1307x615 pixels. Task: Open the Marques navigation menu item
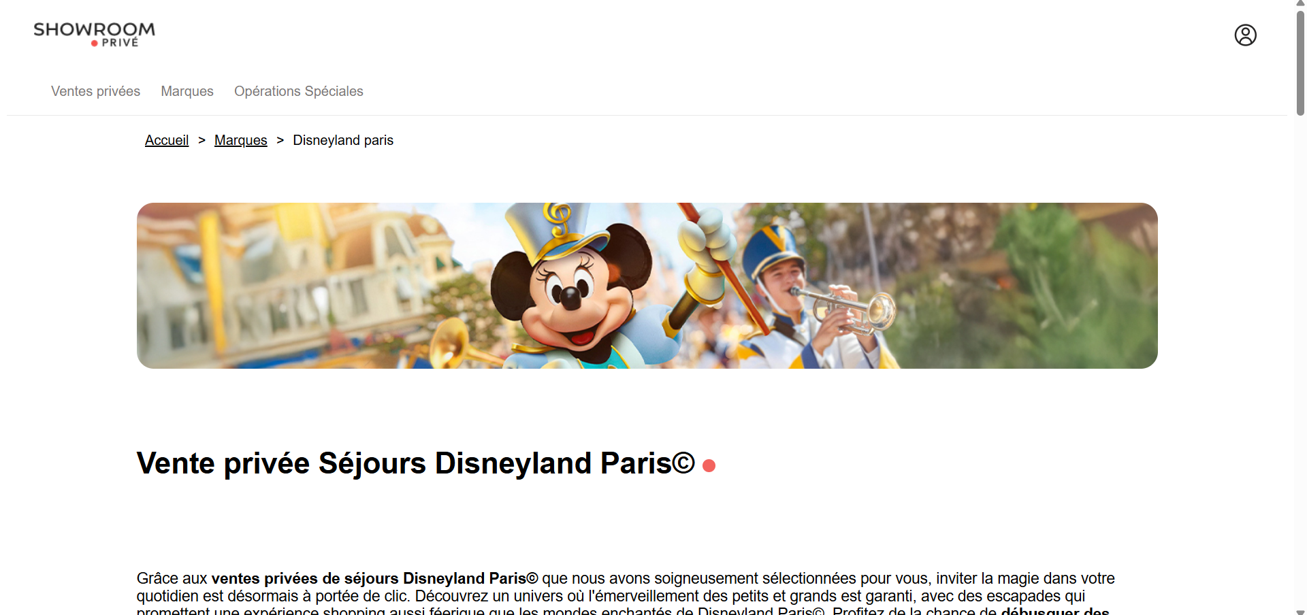click(187, 91)
